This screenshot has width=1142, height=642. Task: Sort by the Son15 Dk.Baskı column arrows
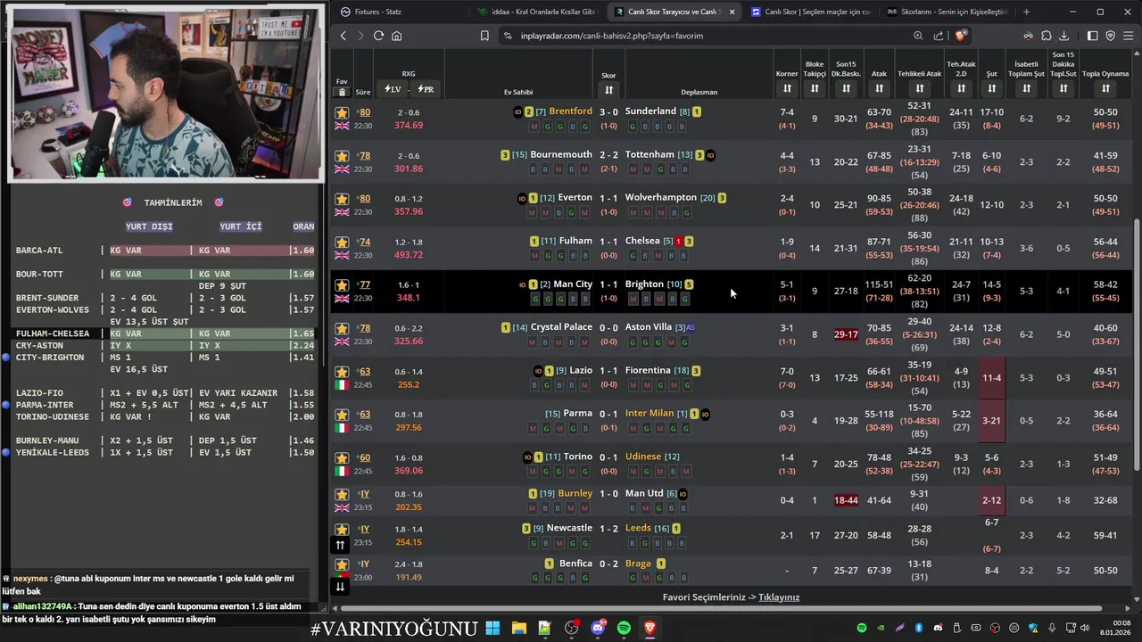tap(846, 88)
